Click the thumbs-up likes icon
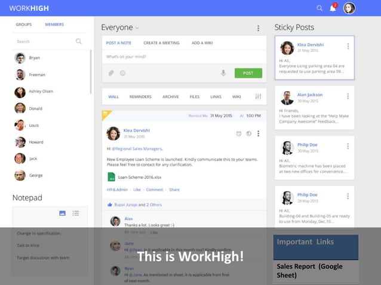Image resolution: width=381 pixels, height=285 pixels. 110,205
